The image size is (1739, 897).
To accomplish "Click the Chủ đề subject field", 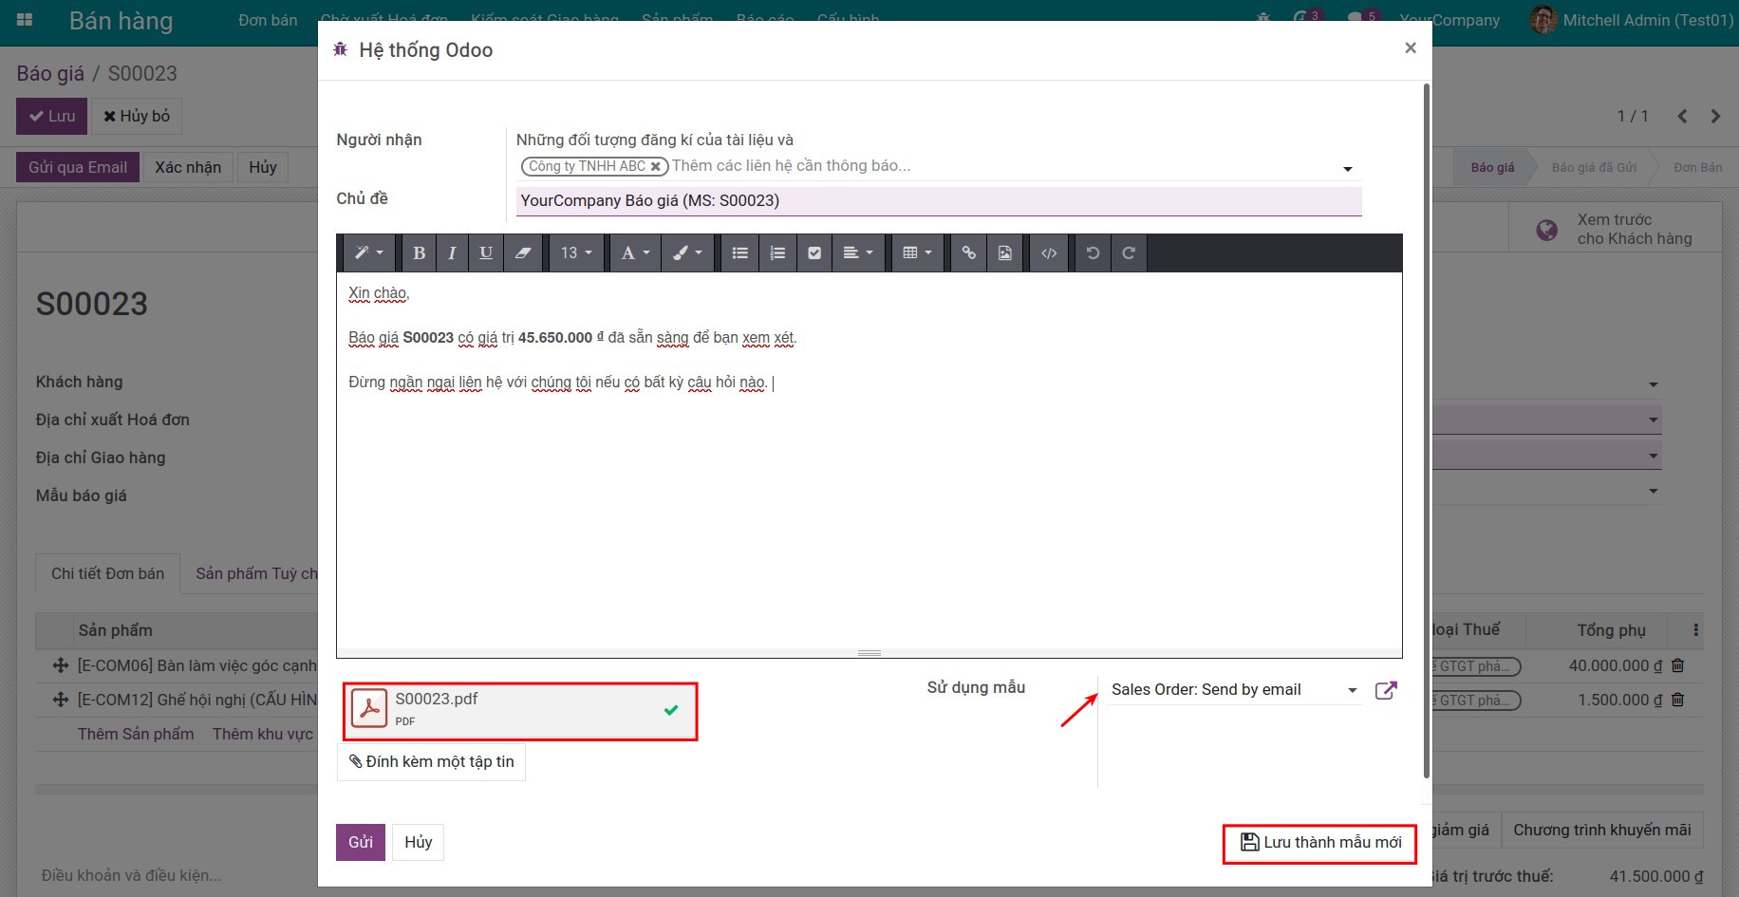I will [x=939, y=201].
